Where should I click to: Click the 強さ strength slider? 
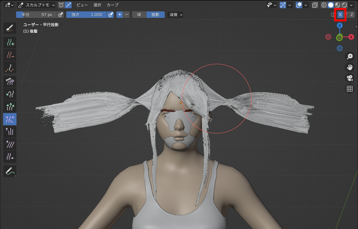86,15
